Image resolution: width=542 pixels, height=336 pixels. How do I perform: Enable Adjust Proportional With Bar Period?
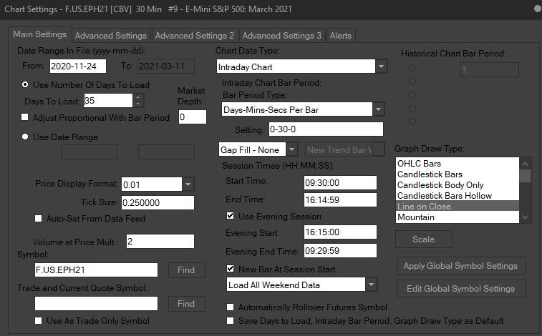(x=26, y=117)
